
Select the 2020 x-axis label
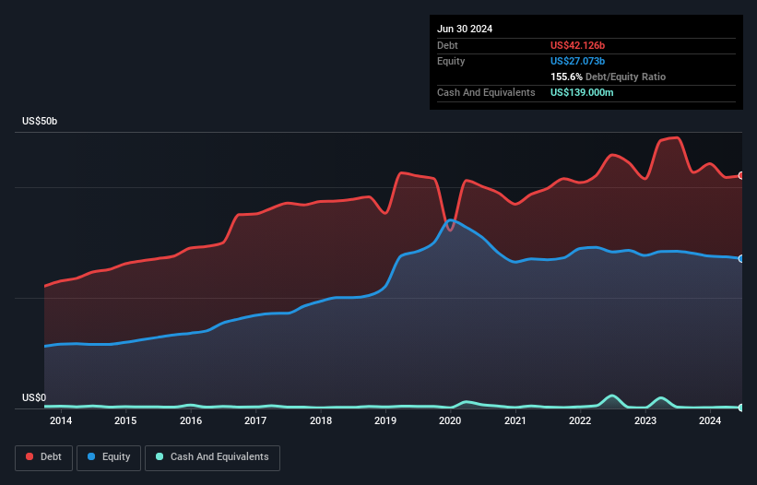(450, 420)
